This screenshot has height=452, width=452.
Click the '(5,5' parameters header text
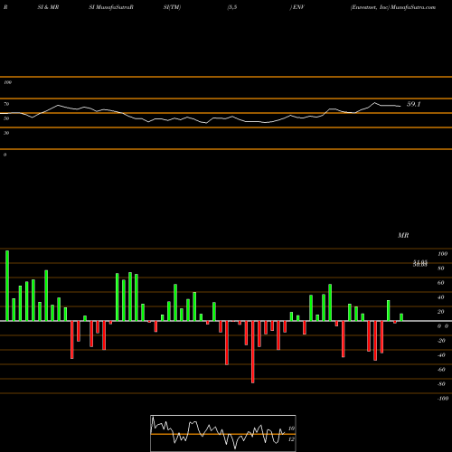[x=232, y=7]
